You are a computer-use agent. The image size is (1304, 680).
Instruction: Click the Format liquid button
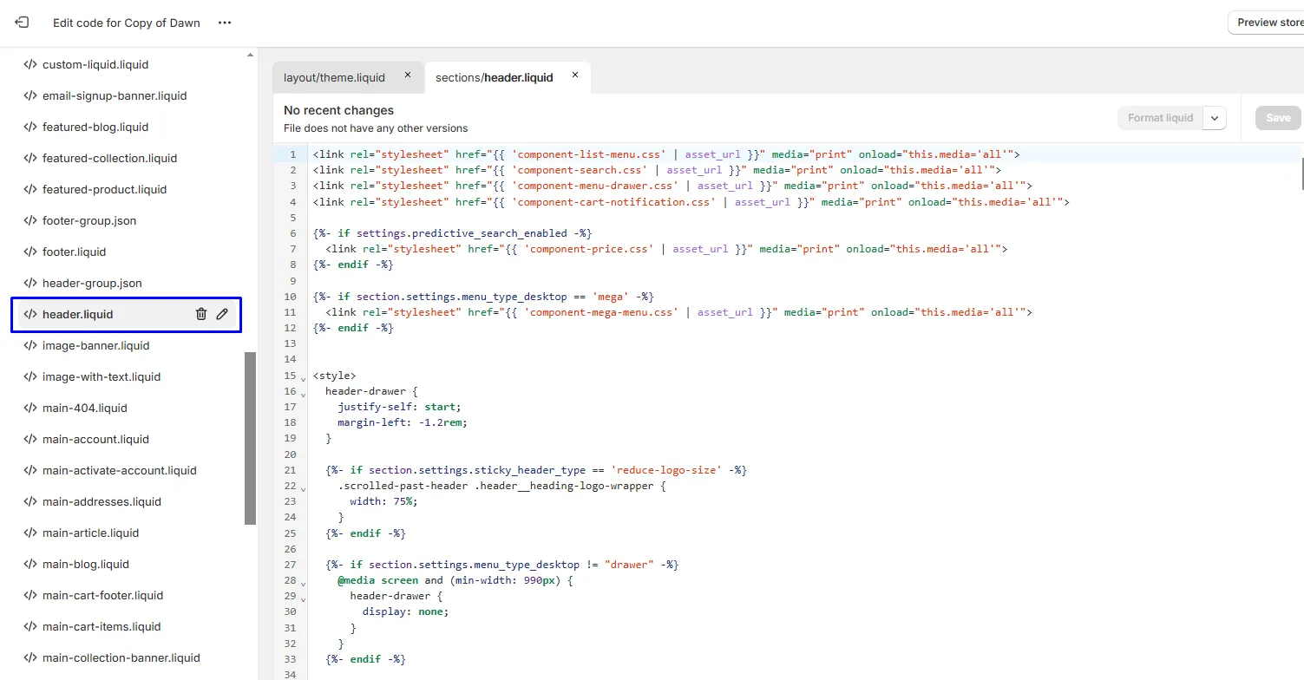tap(1160, 118)
